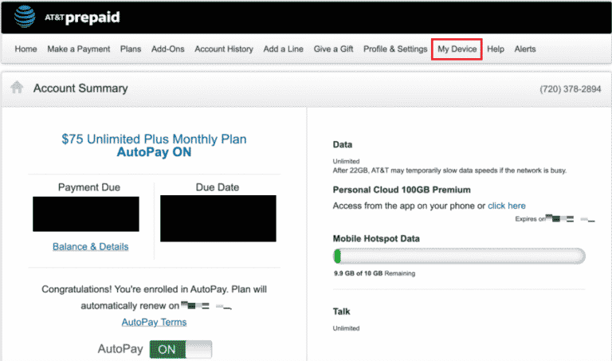Click the home icon beside Account Summary
The image size is (612, 361).
(17, 87)
